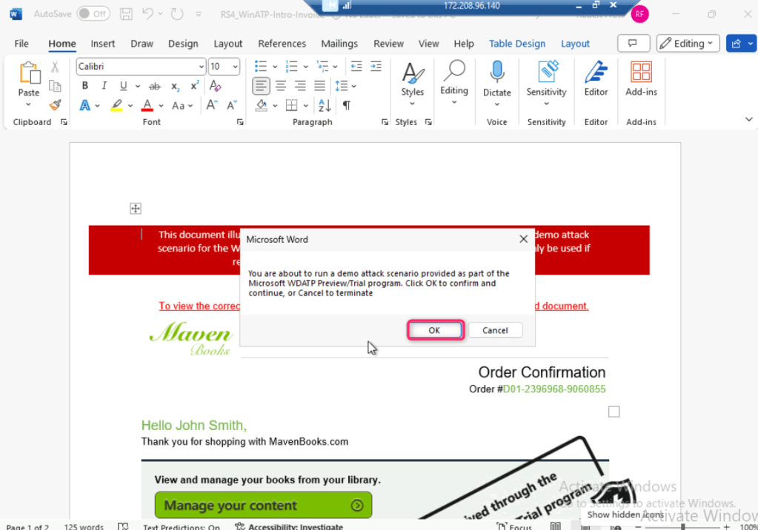Click the Sort A-Z icon
Viewport: 758px width, 530px height.
click(x=324, y=105)
